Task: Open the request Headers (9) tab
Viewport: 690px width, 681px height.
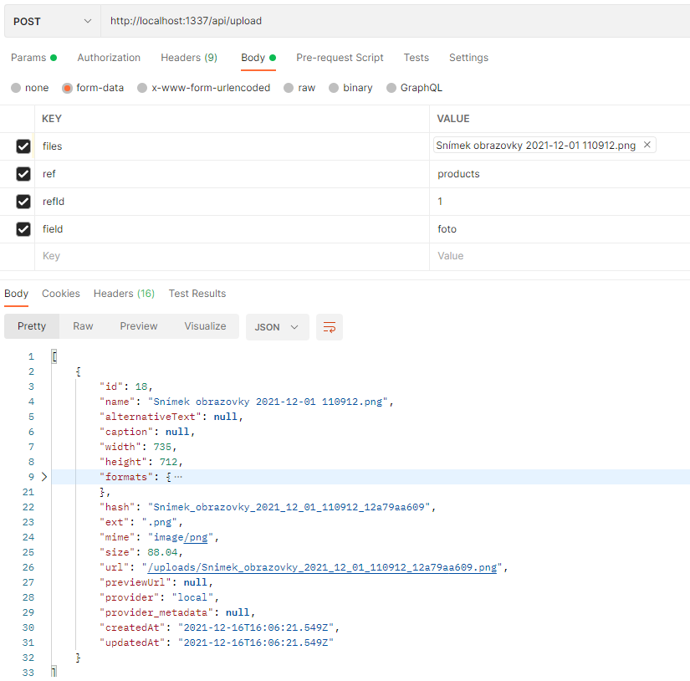Action: (189, 58)
